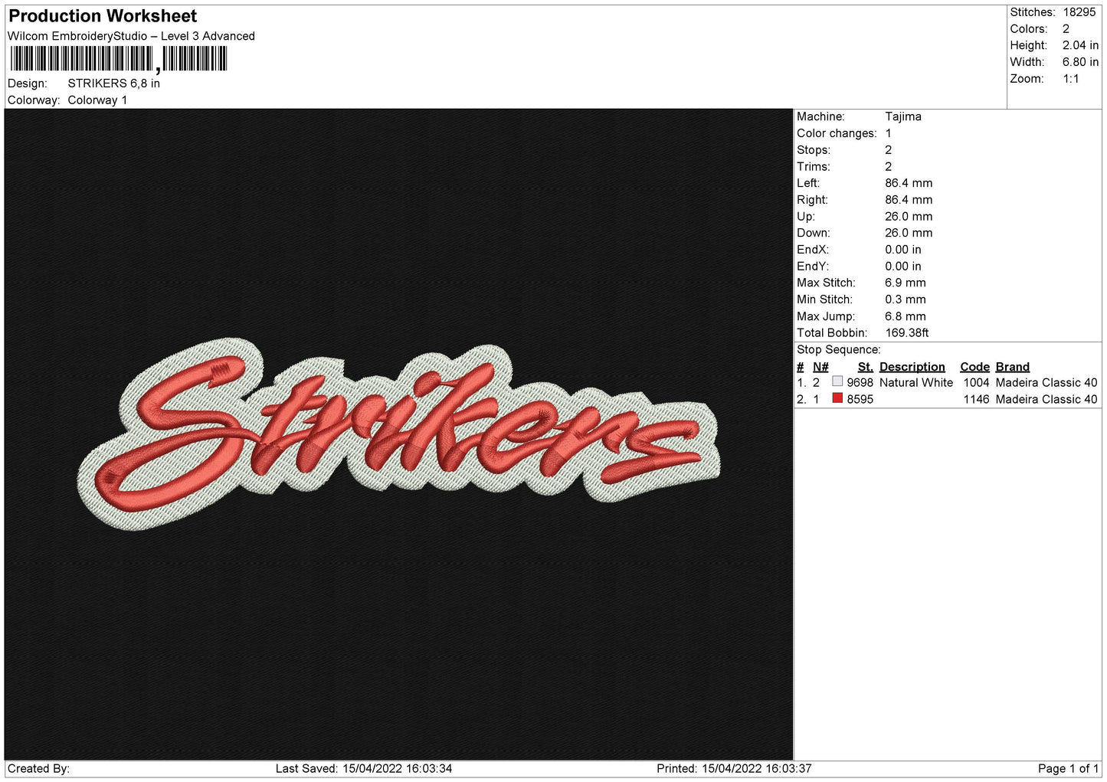Screen dimensions: 1107x782
Task: Click the Strikers embroidery design preview
Action: pos(399,434)
